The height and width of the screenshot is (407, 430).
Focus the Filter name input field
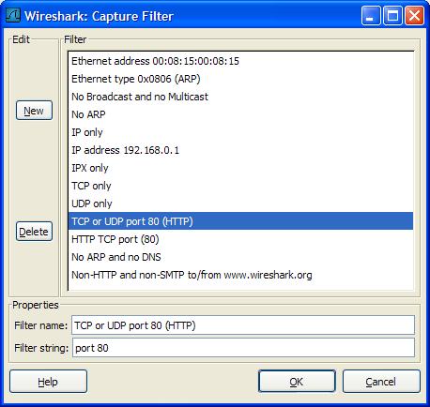pyautogui.click(x=243, y=325)
